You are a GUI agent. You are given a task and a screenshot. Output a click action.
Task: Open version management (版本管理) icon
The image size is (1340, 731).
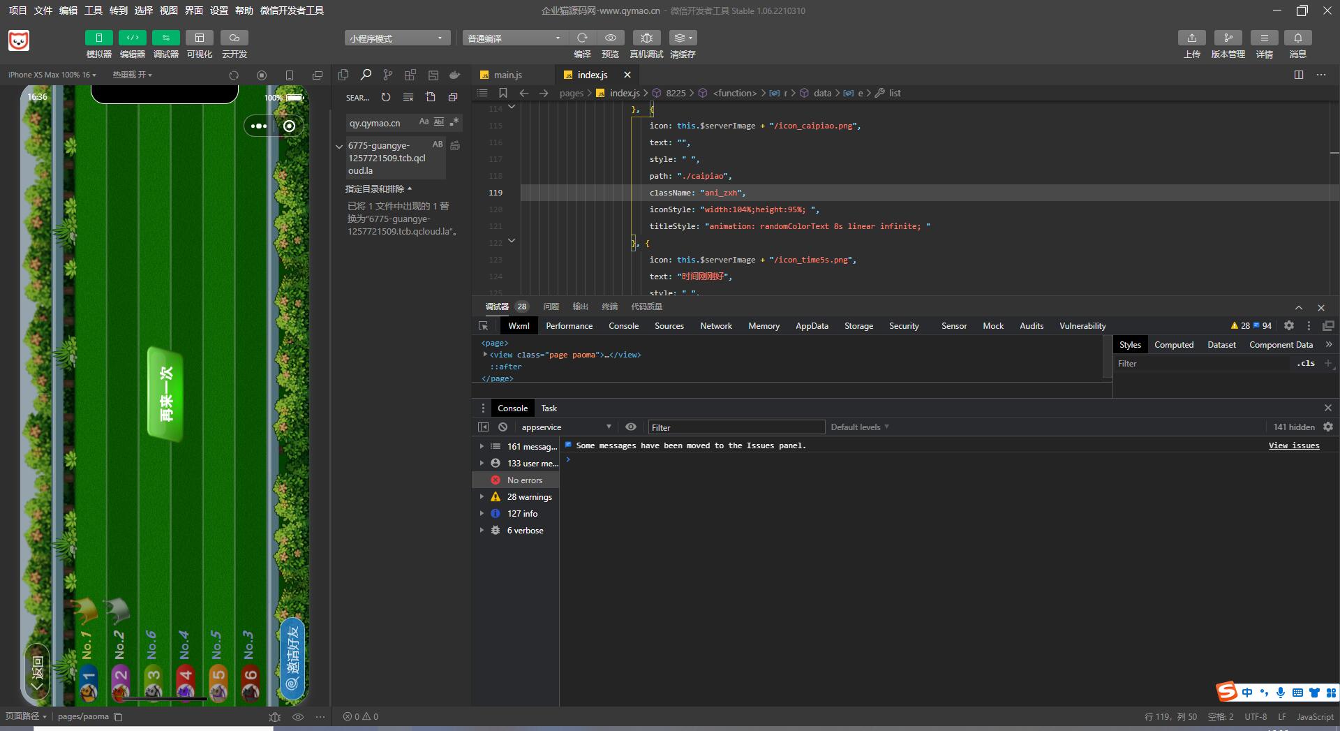(x=1228, y=38)
